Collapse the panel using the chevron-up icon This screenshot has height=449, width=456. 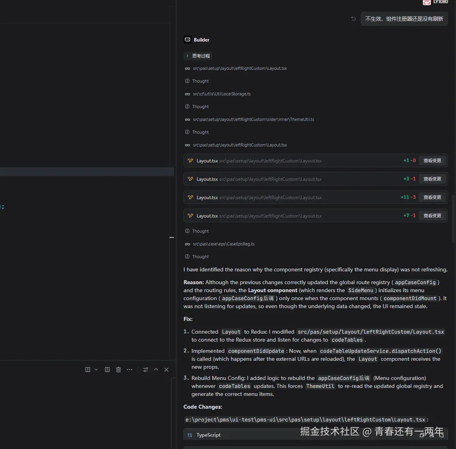pos(156,370)
